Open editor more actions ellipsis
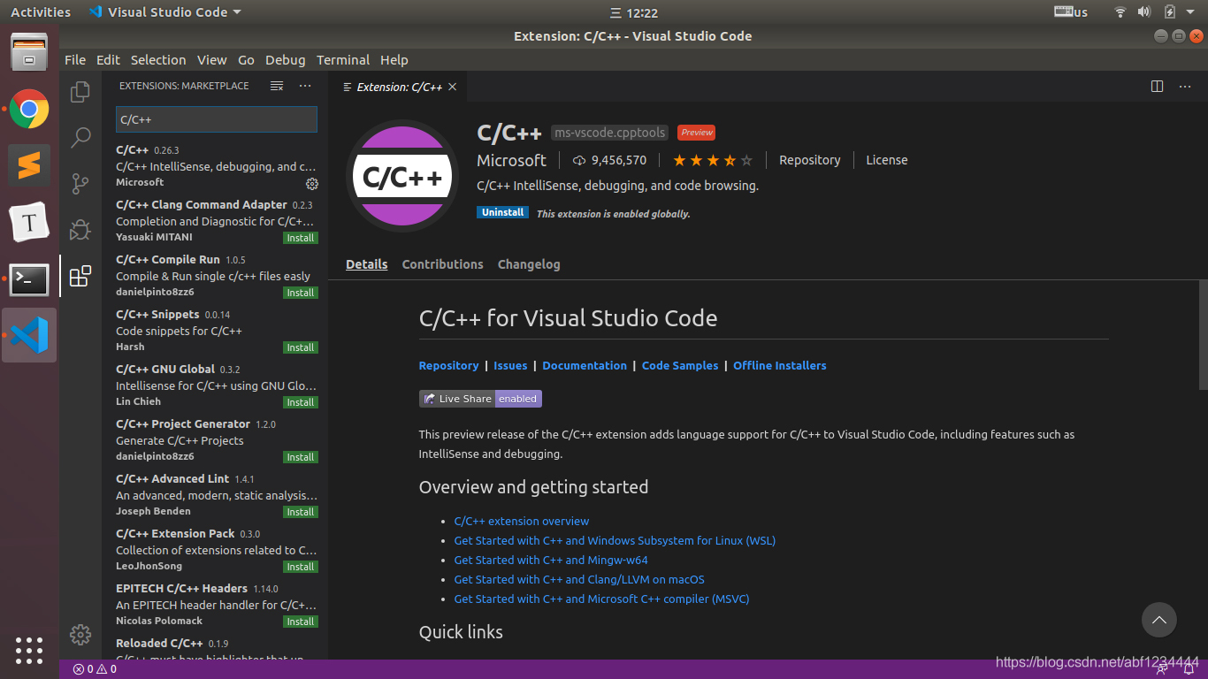 click(x=1185, y=87)
